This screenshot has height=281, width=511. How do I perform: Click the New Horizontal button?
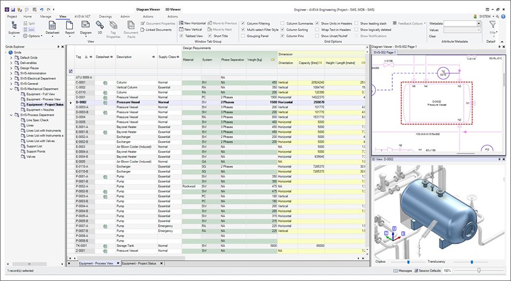pyautogui.click(x=192, y=23)
